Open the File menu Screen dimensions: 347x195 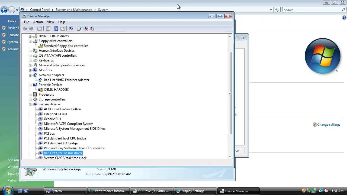point(27,22)
